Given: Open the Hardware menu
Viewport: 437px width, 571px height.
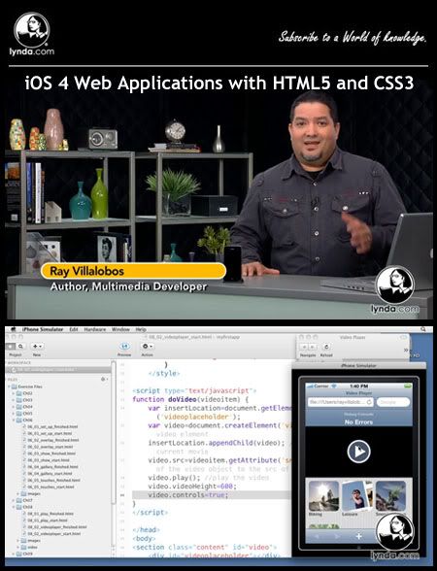Looking at the screenshot, I should (95, 329).
